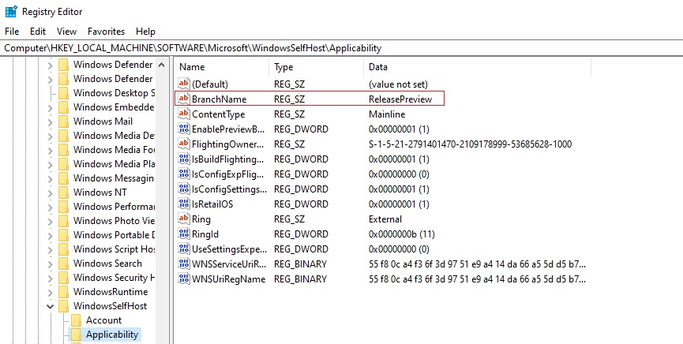Image resolution: width=683 pixels, height=344 pixels.
Task: Click the Windows Desktop S folder icon
Action: tap(64, 93)
